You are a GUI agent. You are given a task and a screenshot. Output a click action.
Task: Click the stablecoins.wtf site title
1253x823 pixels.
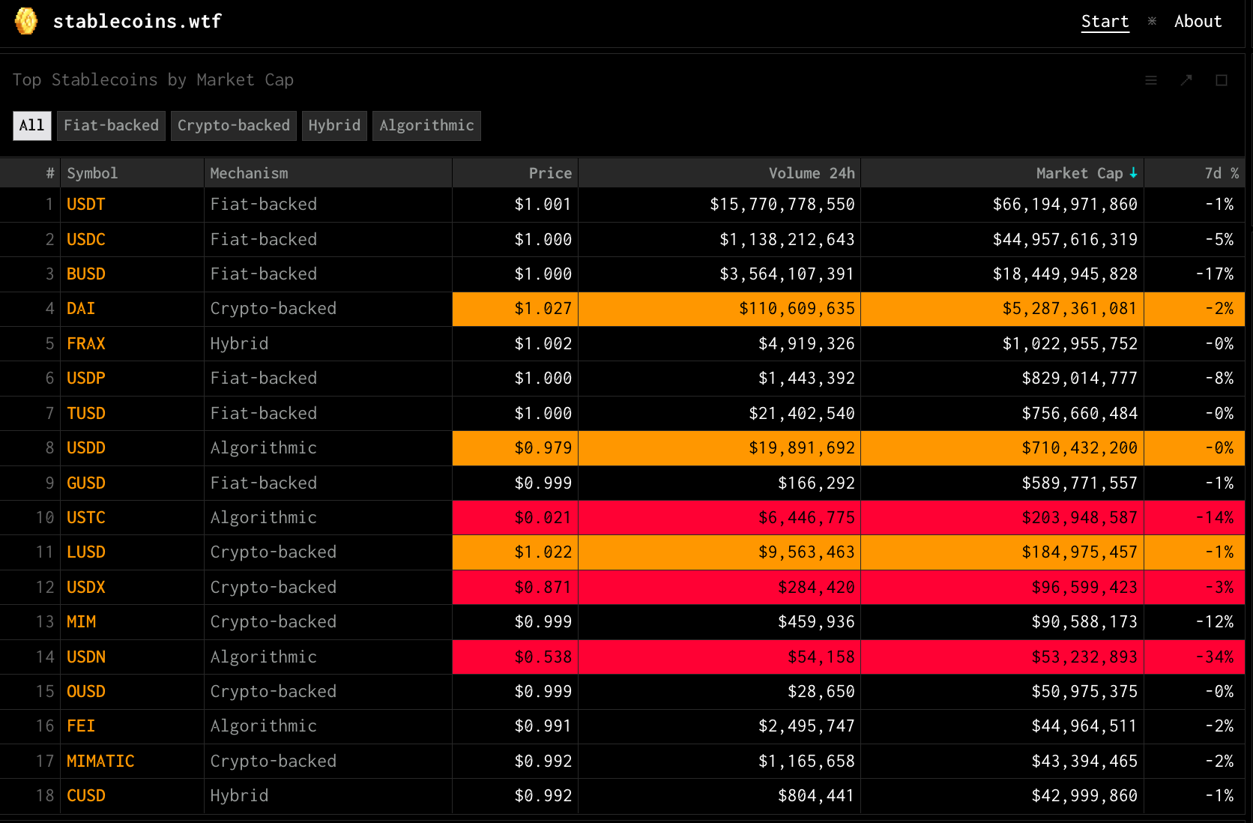click(x=137, y=21)
